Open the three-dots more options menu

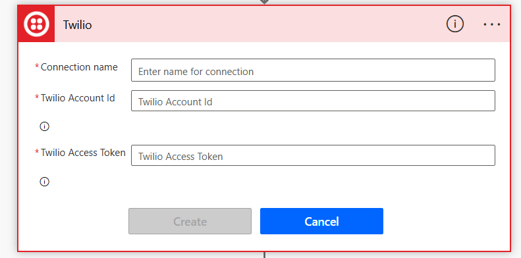(x=492, y=24)
